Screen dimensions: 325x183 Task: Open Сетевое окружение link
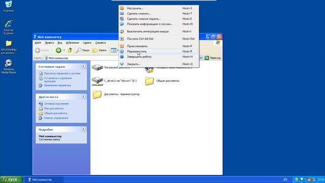[x=56, y=104]
